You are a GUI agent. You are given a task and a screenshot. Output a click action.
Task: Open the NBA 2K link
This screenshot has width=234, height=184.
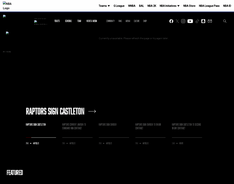(151, 6)
